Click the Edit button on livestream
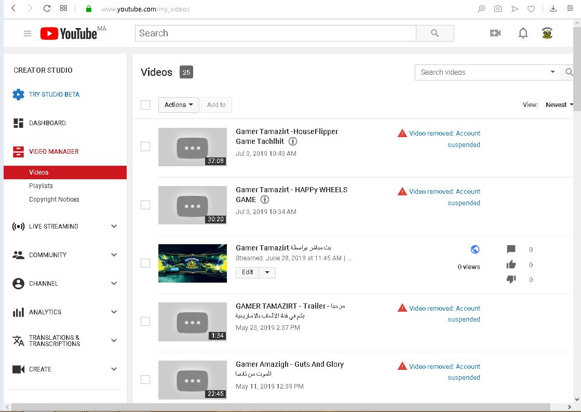The image size is (581, 412). click(248, 273)
